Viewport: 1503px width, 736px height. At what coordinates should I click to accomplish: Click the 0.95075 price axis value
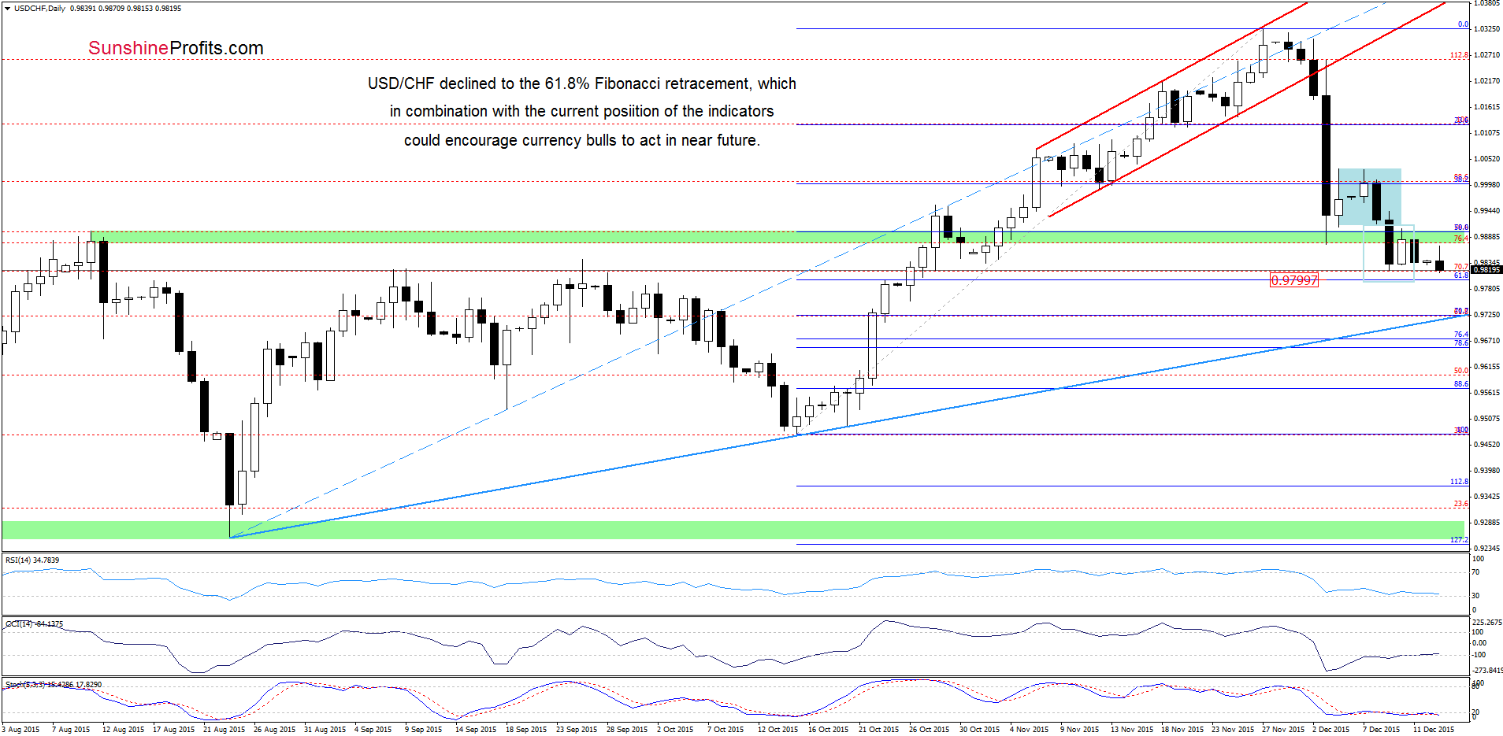pyautogui.click(x=1487, y=419)
